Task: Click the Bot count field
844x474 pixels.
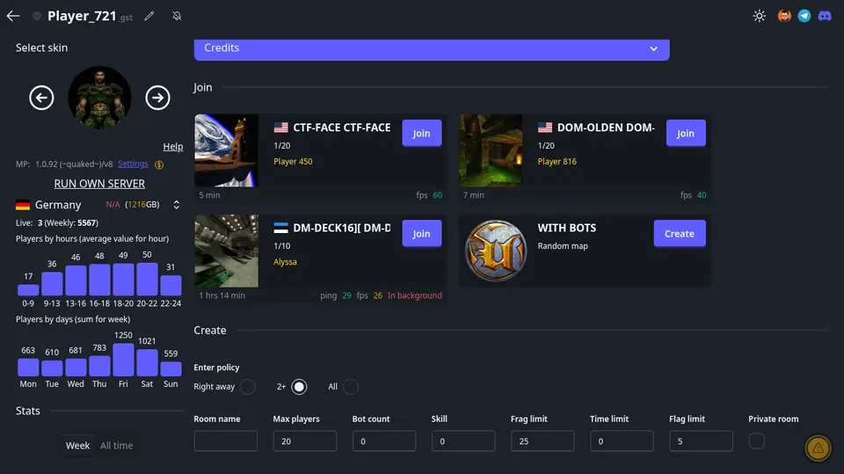Action: (384, 441)
